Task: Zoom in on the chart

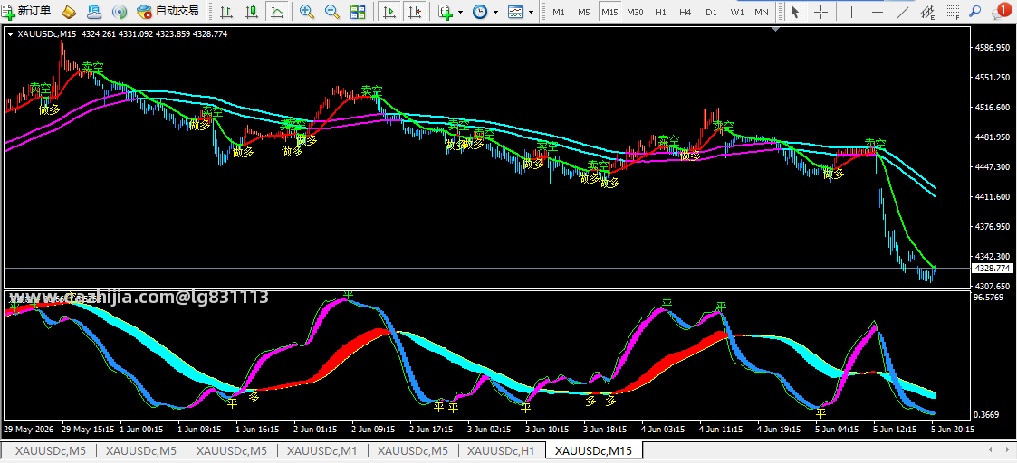Action: coord(307,11)
